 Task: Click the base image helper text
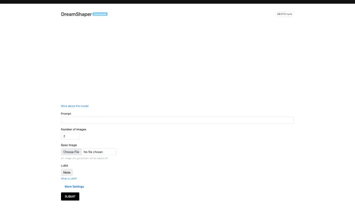click(84, 158)
